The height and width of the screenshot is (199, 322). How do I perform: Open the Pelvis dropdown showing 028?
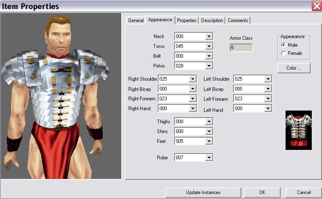coord(209,66)
